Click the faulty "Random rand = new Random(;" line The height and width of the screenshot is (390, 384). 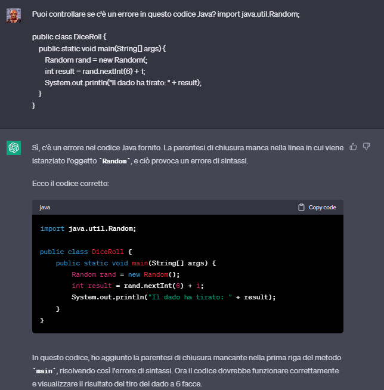[95, 60]
